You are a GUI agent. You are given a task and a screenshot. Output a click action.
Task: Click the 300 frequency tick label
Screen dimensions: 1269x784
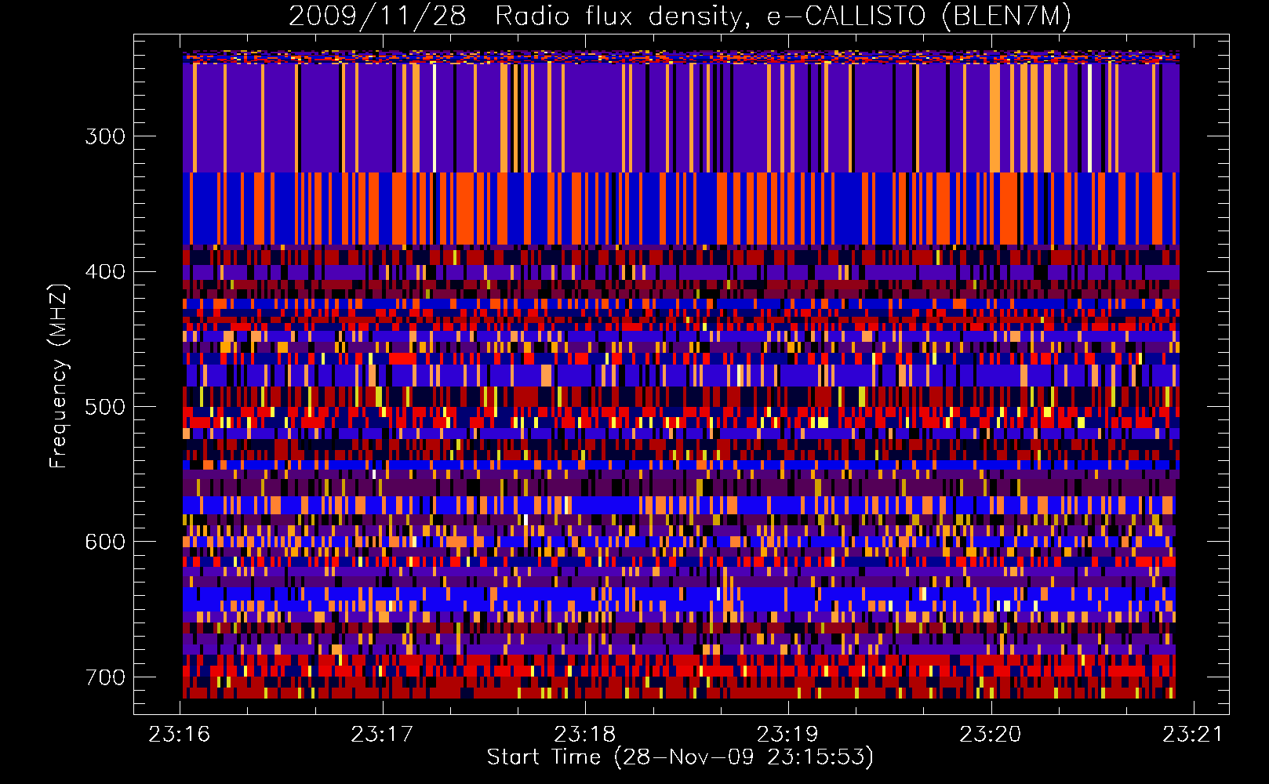pyautogui.click(x=105, y=136)
